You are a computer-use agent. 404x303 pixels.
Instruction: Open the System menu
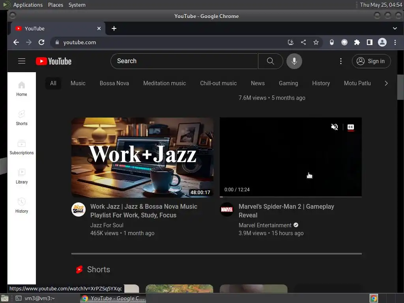point(77,5)
